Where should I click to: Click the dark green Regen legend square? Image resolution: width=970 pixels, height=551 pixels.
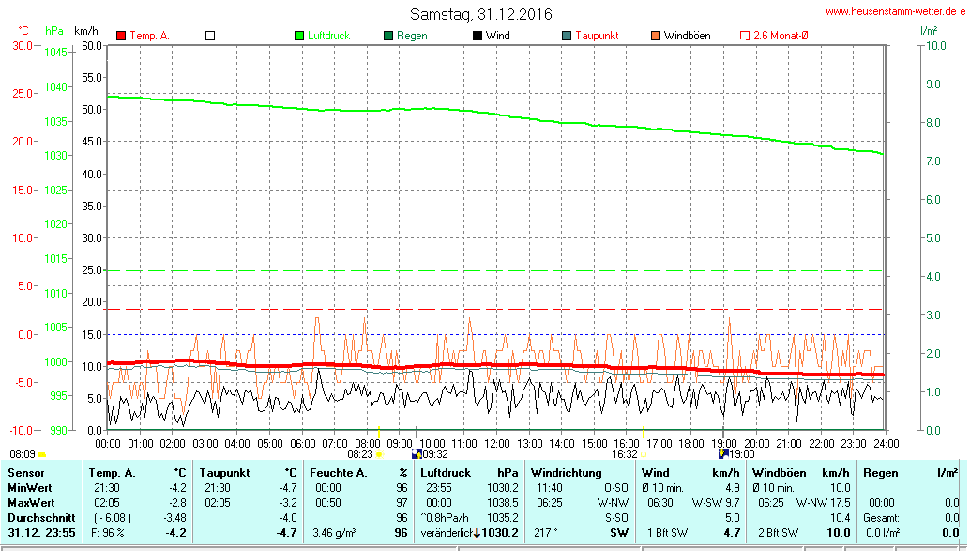click(x=389, y=36)
